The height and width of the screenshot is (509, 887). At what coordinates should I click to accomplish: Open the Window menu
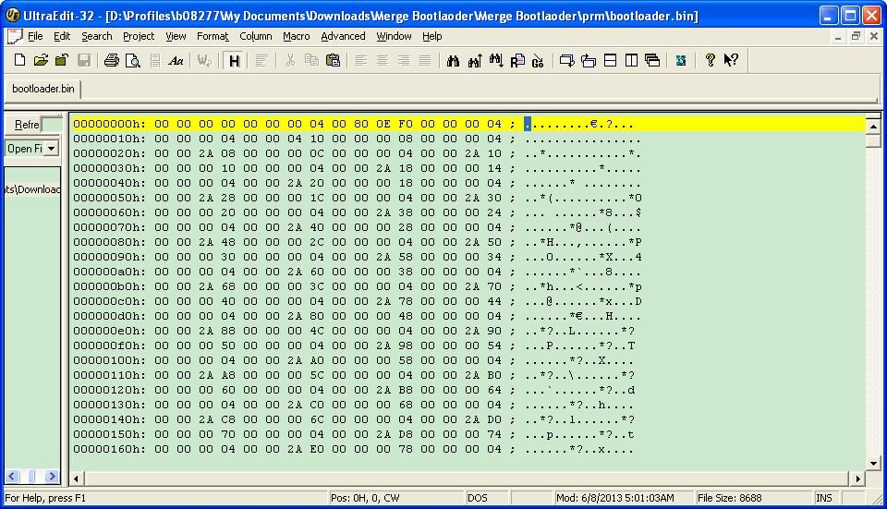point(394,36)
